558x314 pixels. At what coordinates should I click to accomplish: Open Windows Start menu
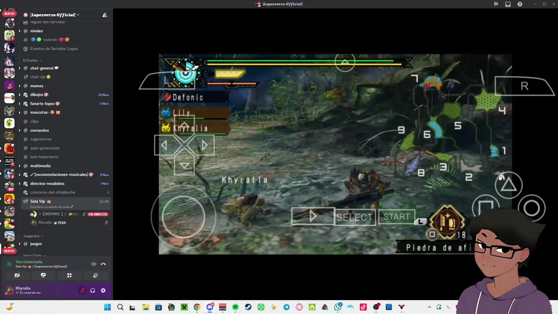tap(107, 307)
